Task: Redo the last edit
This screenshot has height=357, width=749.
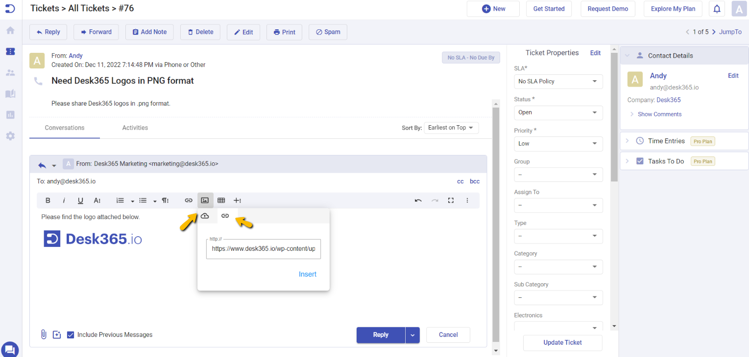Action: (x=435, y=201)
